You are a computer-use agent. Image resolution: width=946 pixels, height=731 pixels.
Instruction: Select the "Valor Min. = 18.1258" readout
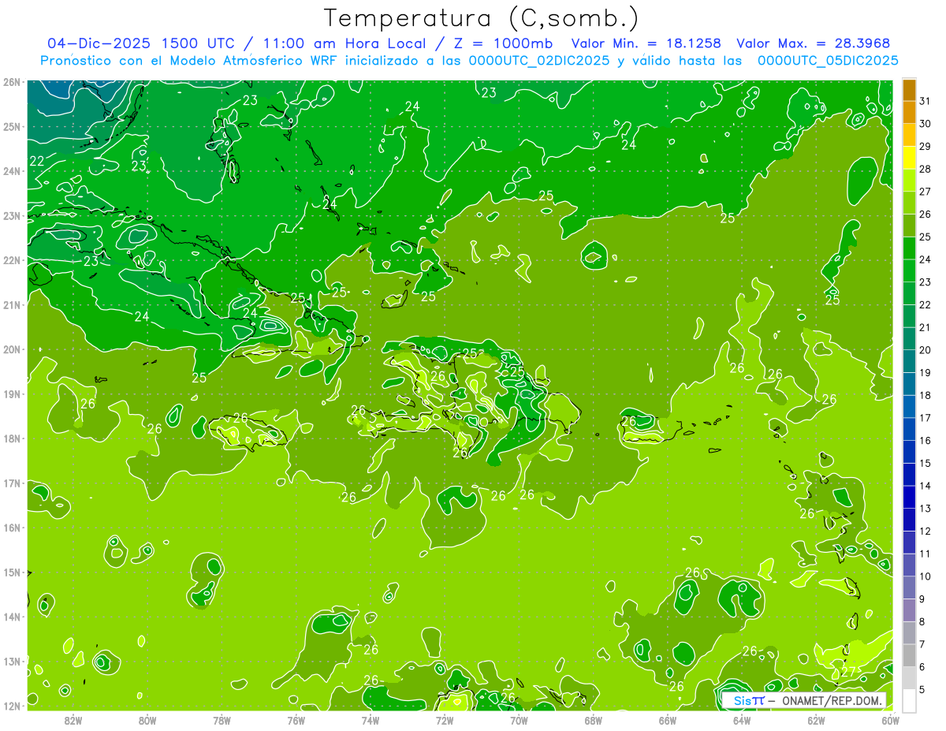[x=646, y=43]
